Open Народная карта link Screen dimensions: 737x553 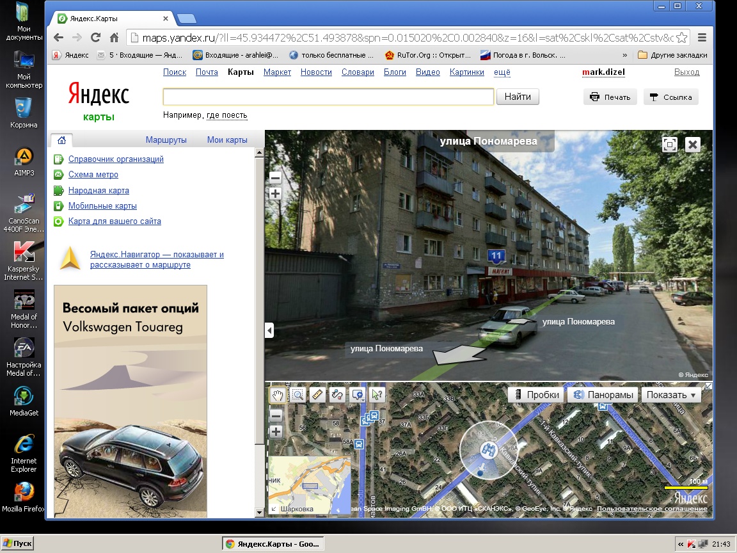[99, 191]
